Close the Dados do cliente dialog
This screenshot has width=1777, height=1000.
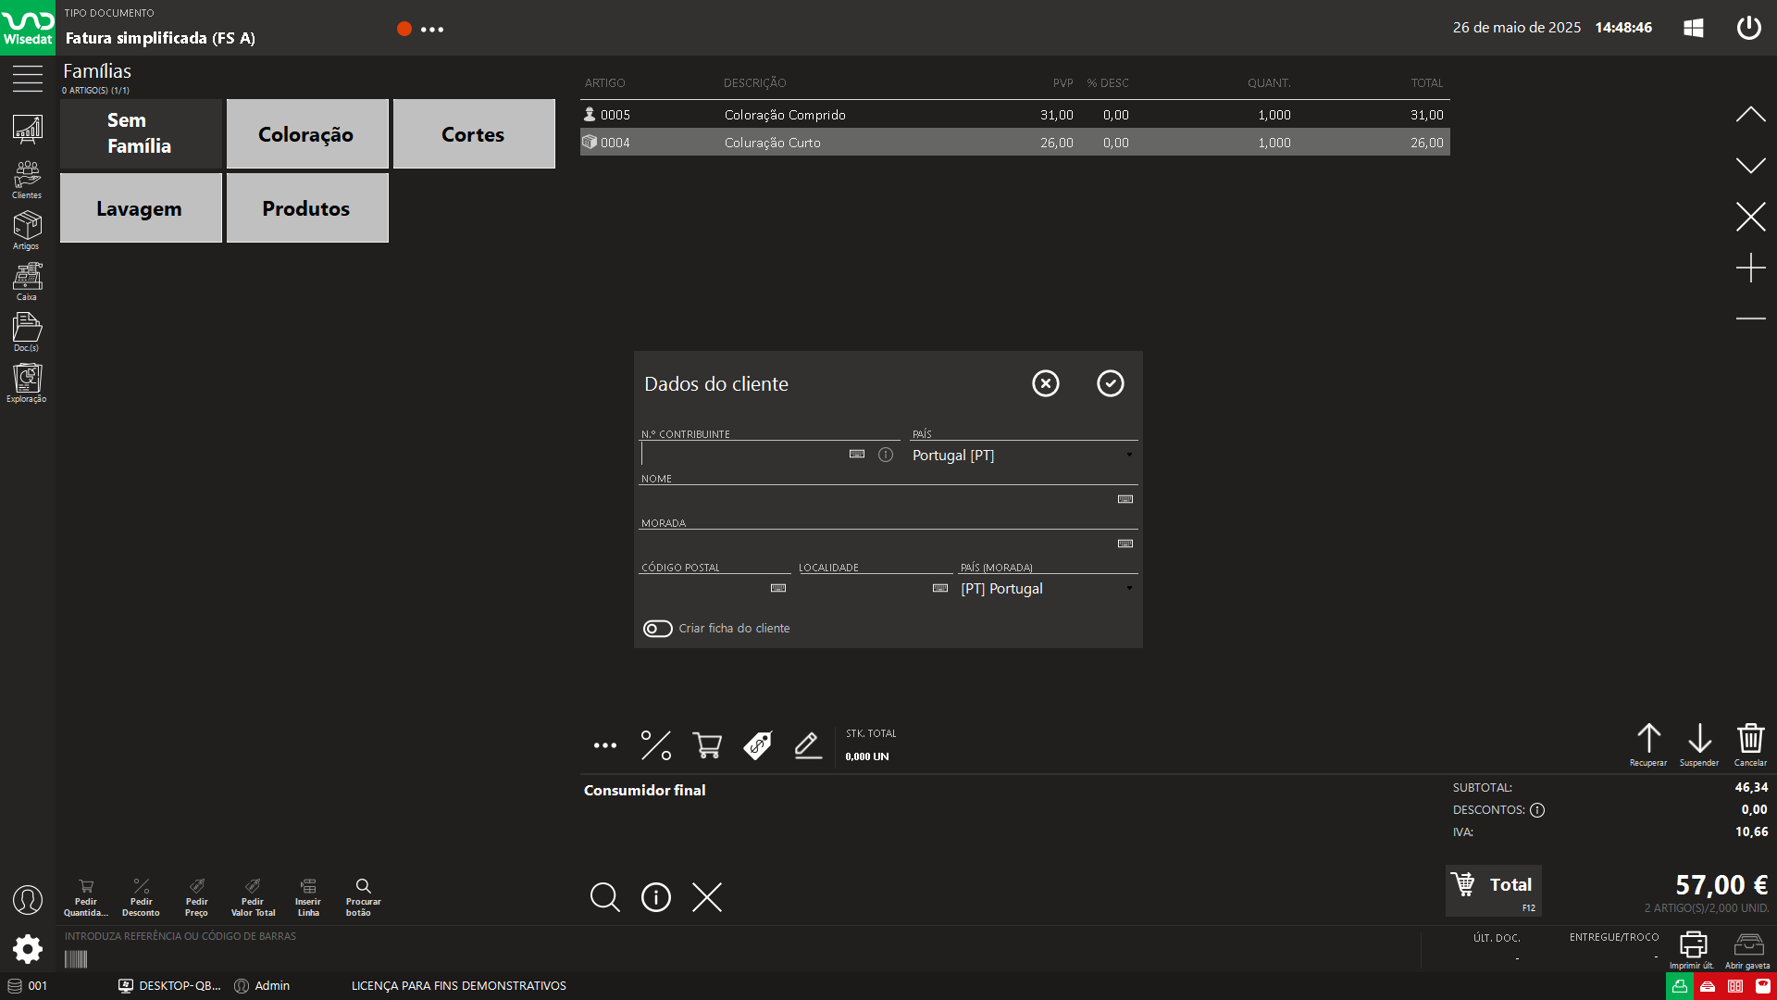pos(1045,383)
